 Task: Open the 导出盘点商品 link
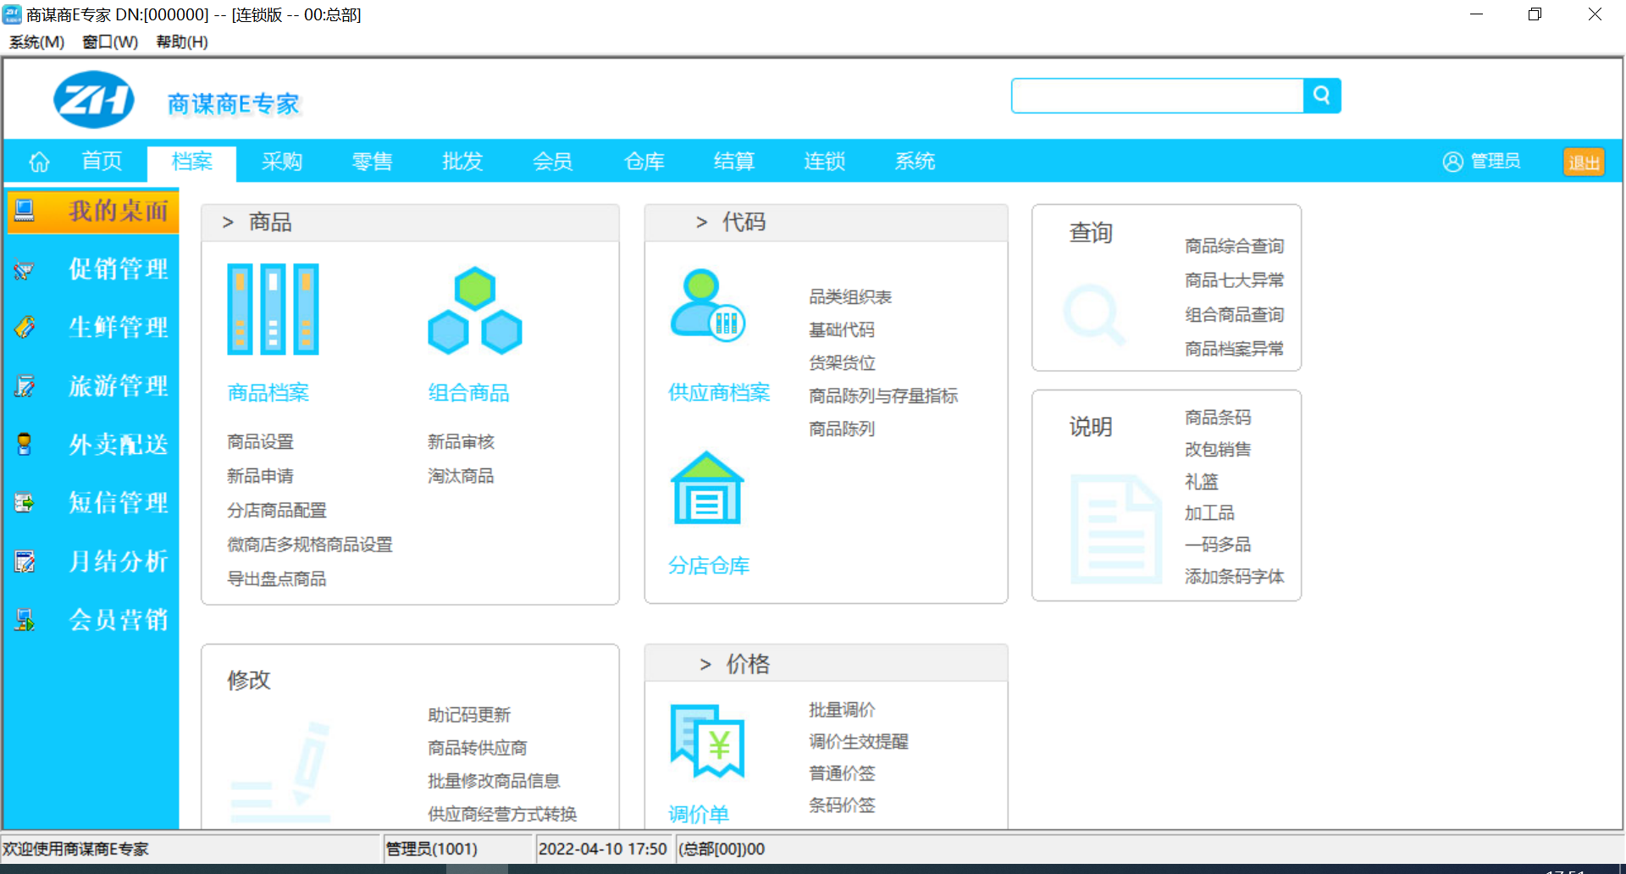(277, 579)
